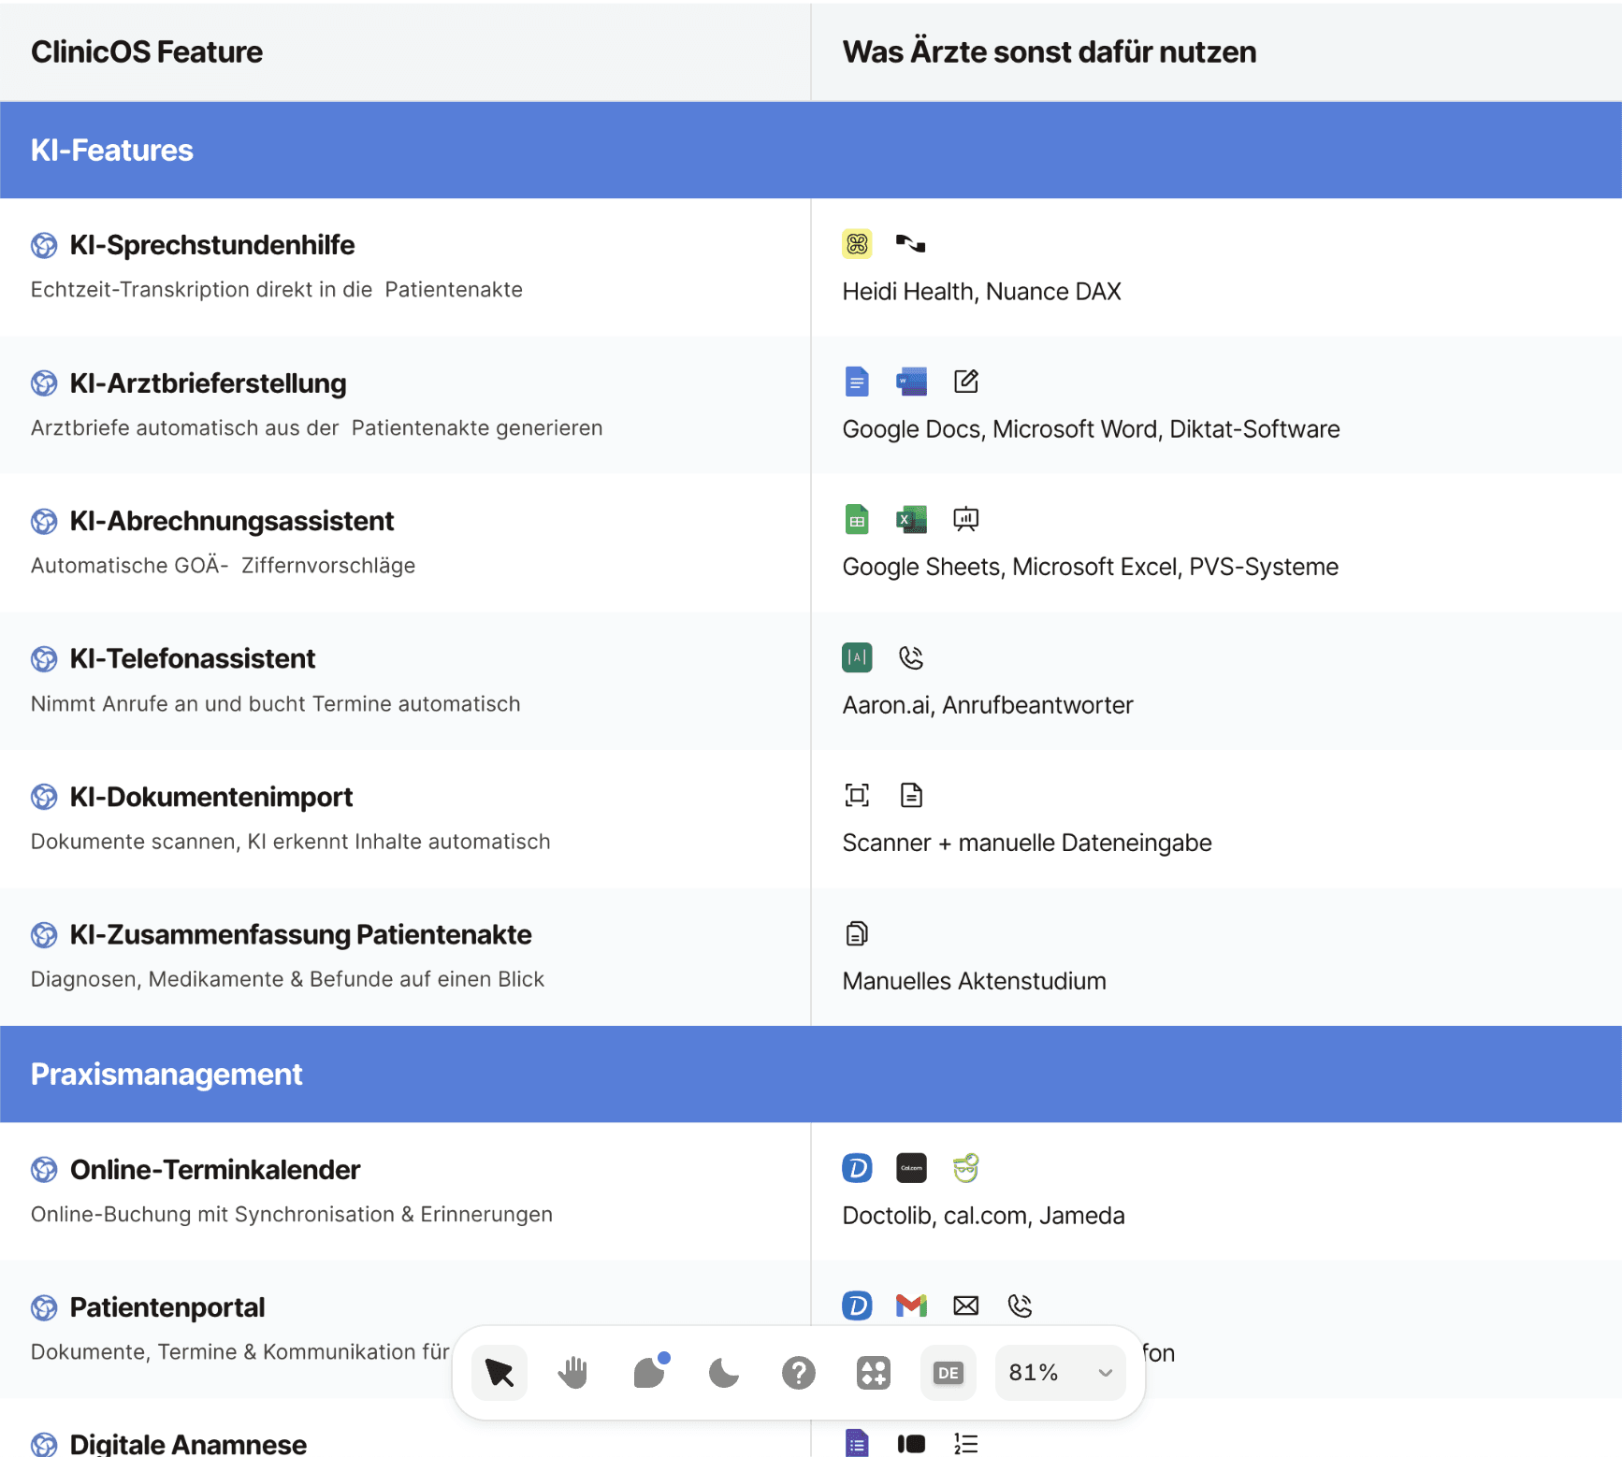
Task: Click the cal.com black logo icon
Action: click(911, 1168)
